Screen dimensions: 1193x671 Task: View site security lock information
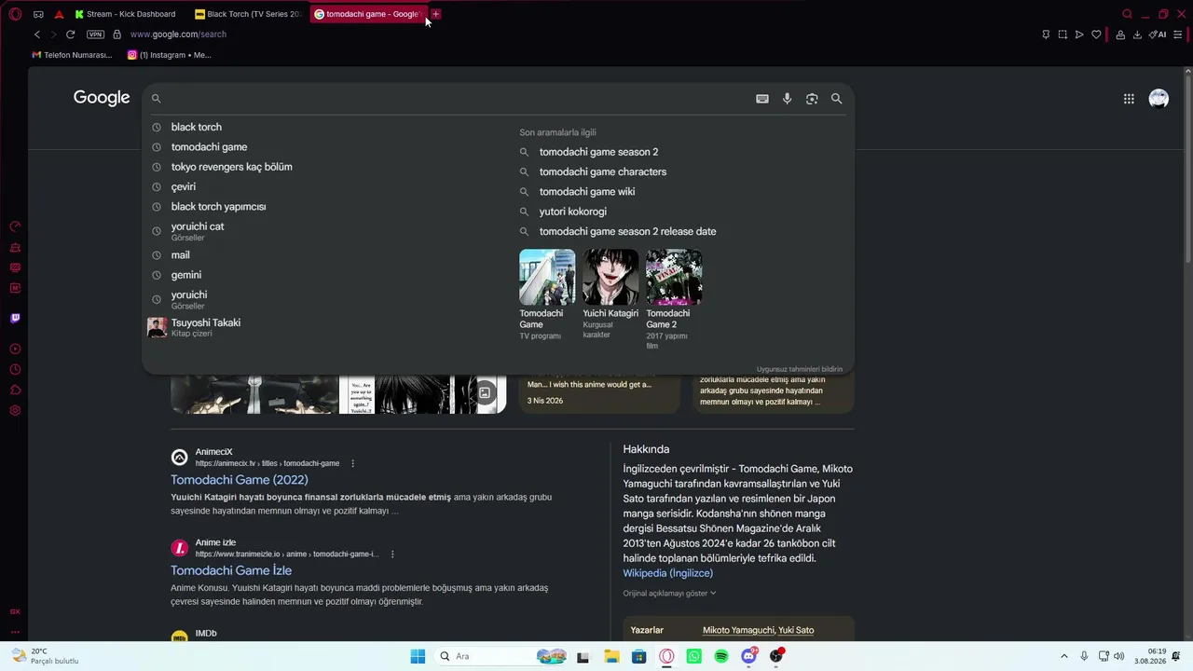pos(117,34)
